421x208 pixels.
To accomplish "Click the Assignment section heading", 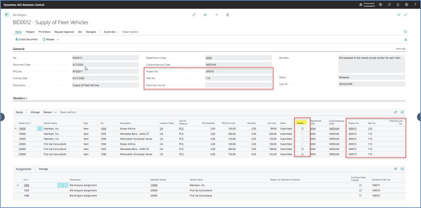I will click(x=24, y=169).
